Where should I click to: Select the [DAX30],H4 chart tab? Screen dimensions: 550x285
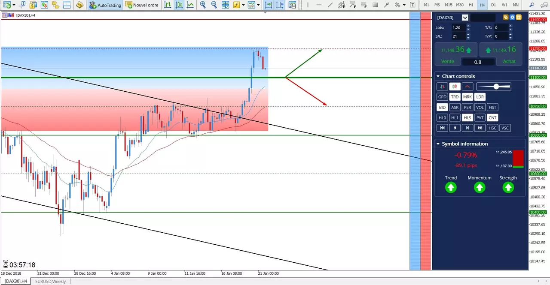coord(16,281)
